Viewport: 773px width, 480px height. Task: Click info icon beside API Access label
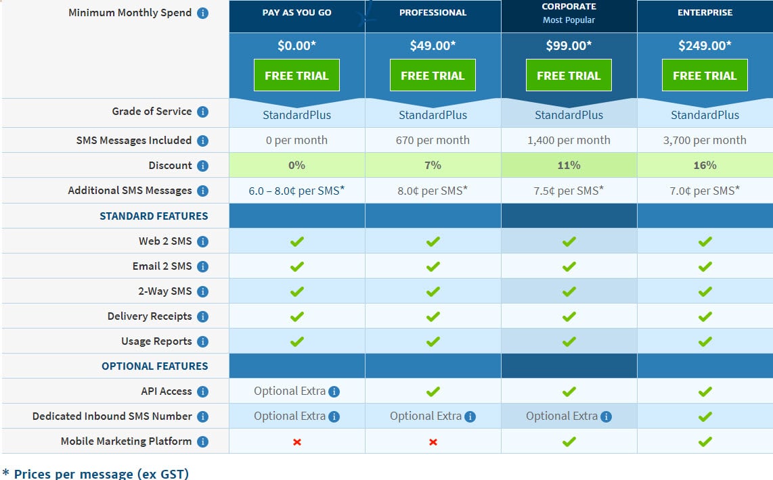pos(202,392)
